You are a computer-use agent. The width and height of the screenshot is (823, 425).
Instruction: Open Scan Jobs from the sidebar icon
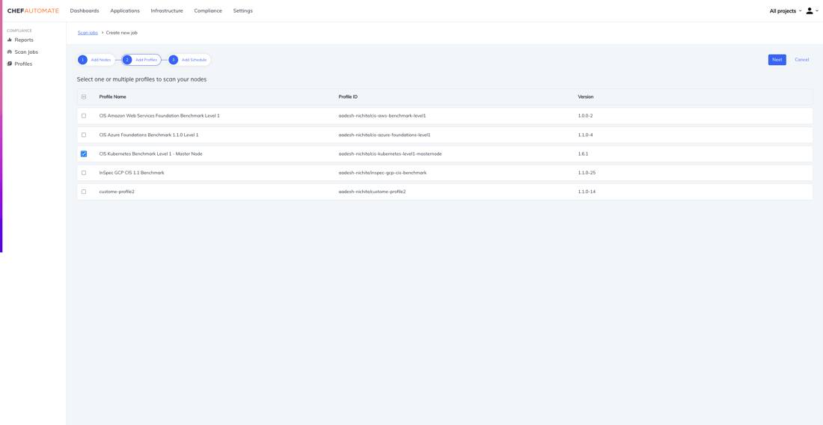10,52
